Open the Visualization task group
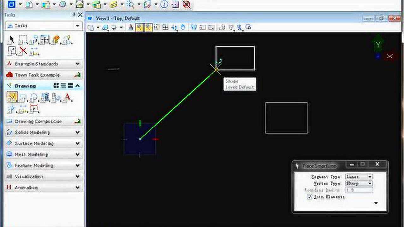This screenshot has height=227, width=404. [x=44, y=177]
